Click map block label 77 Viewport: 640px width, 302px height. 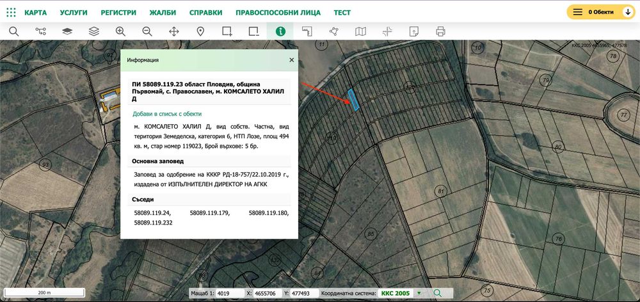623,115
